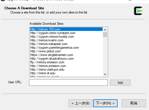The height and width of the screenshot is (110, 149).
Task: Choose the ftp://mirrors.xmission.com entry
Action: pyautogui.click(x=66, y=62)
